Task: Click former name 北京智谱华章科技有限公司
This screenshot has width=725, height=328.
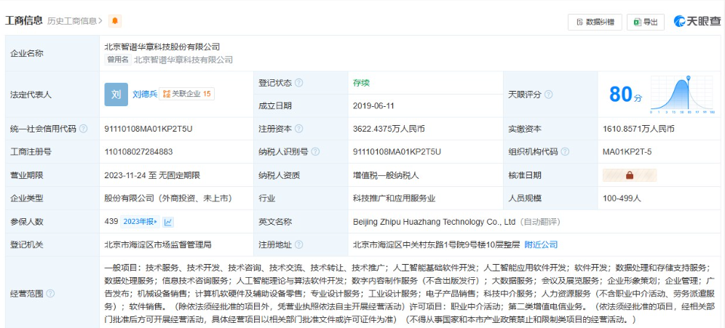Action: click(x=183, y=60)
